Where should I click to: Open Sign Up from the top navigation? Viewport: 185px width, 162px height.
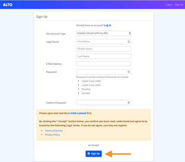pyautogui.click(x=179, y=5)
